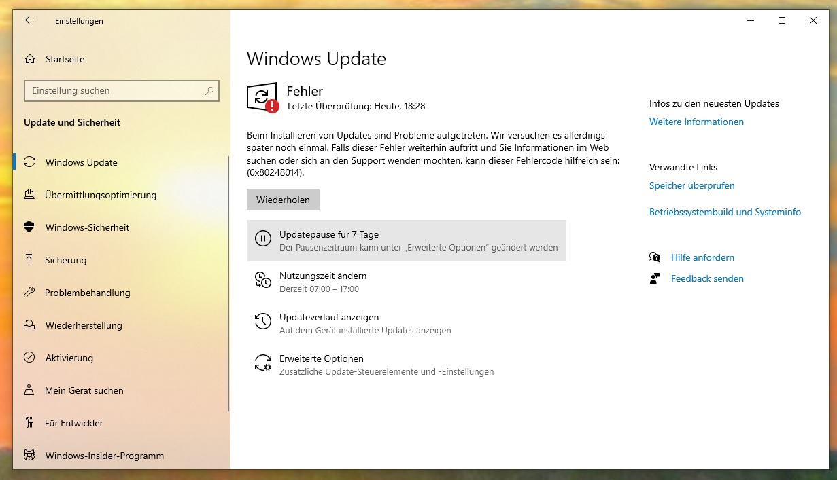Image resolution: width=837 pixels, height=480 pixels.
Task: Go to Startseite
Action: click(121, 59)
